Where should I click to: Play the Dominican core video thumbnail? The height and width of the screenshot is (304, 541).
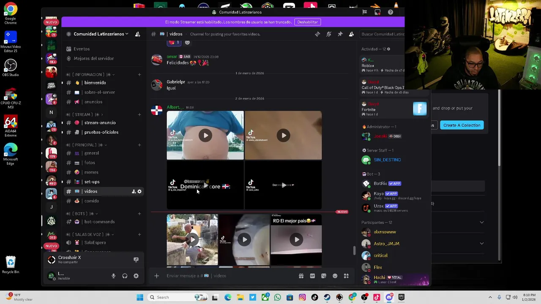coord(205,185)
